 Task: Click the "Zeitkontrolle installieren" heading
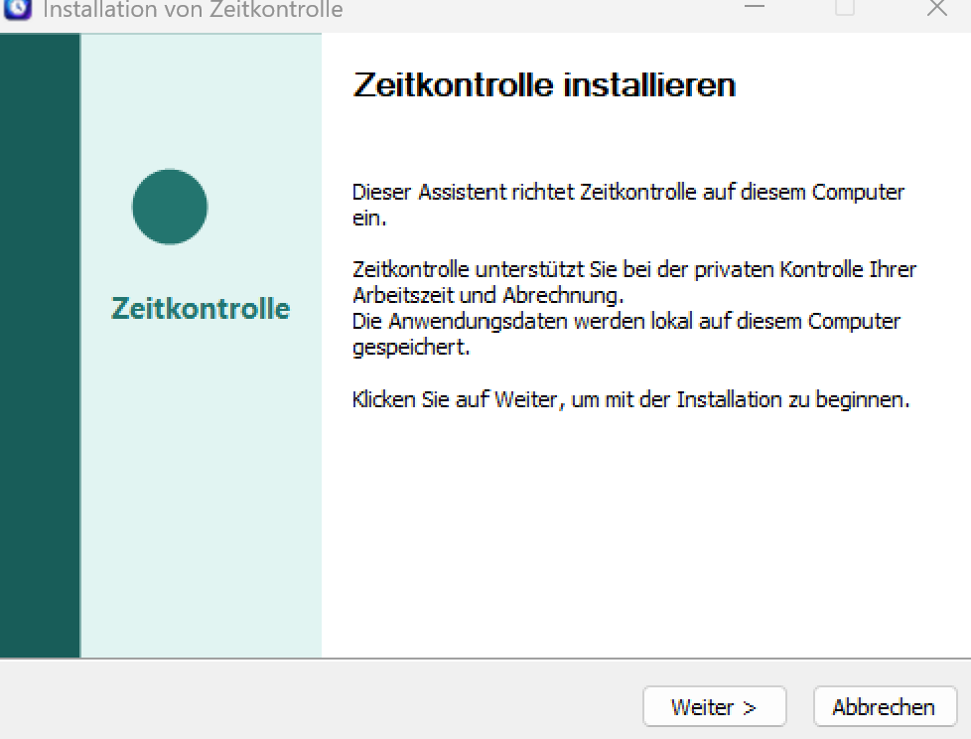click(x=544, y=84)
